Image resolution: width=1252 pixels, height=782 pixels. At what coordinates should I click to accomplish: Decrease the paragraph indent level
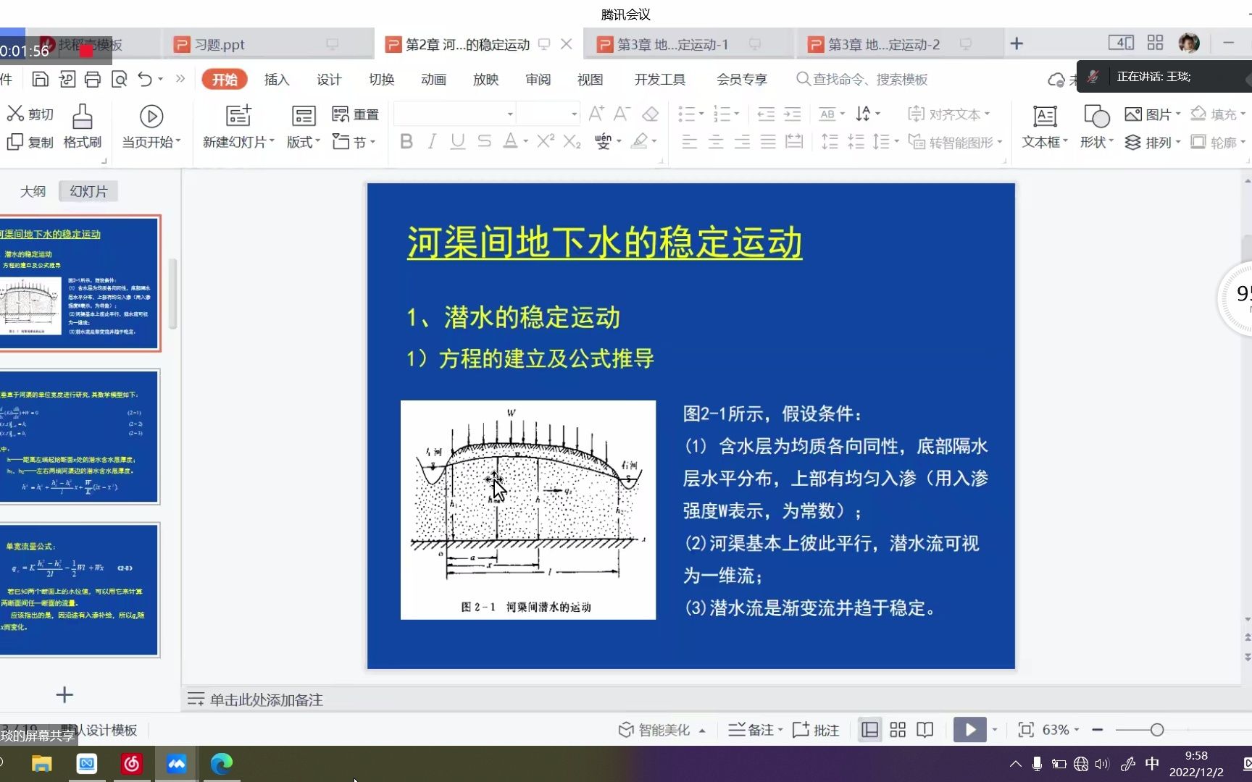[766, 114]
